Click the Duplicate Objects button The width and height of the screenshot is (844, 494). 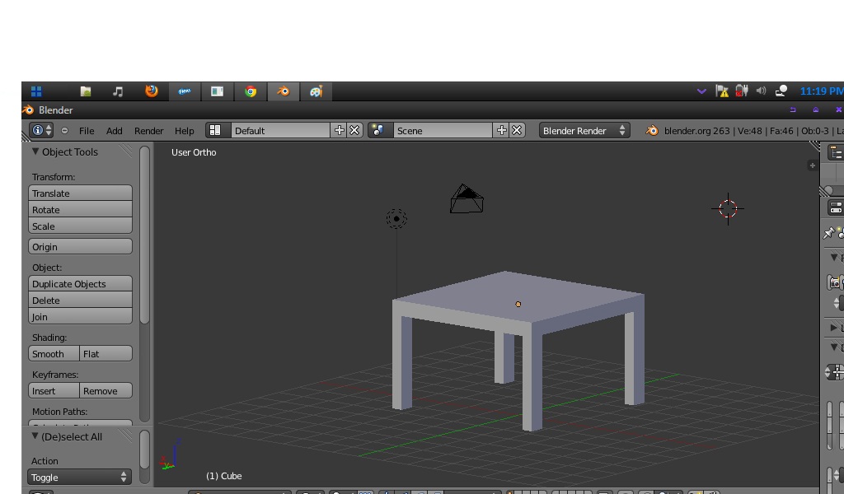pos(80,283)
